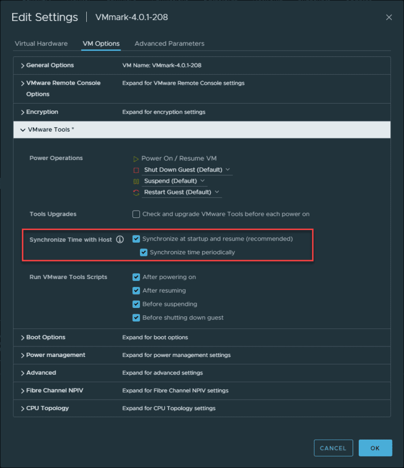The height and width of the screenshot is (468, 404).
Task: Uncheck Synchronize at startup and resume
Action: point(136,238)
